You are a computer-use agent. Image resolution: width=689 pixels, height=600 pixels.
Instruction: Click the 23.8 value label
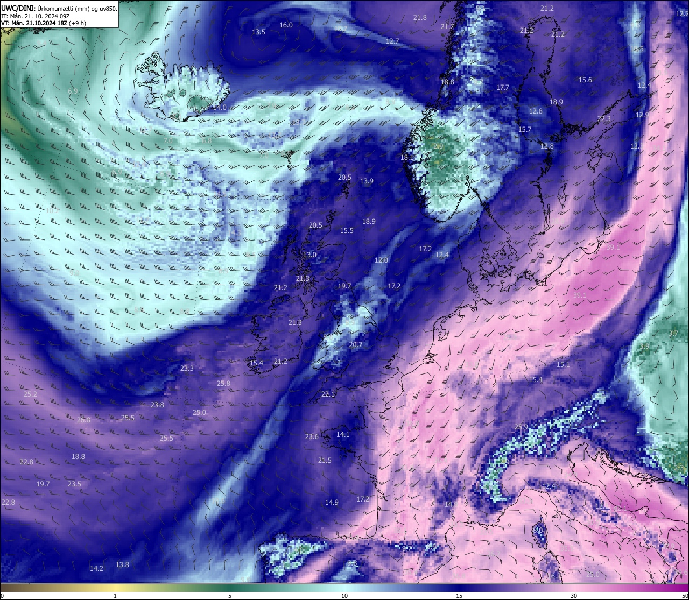point(157,405)
